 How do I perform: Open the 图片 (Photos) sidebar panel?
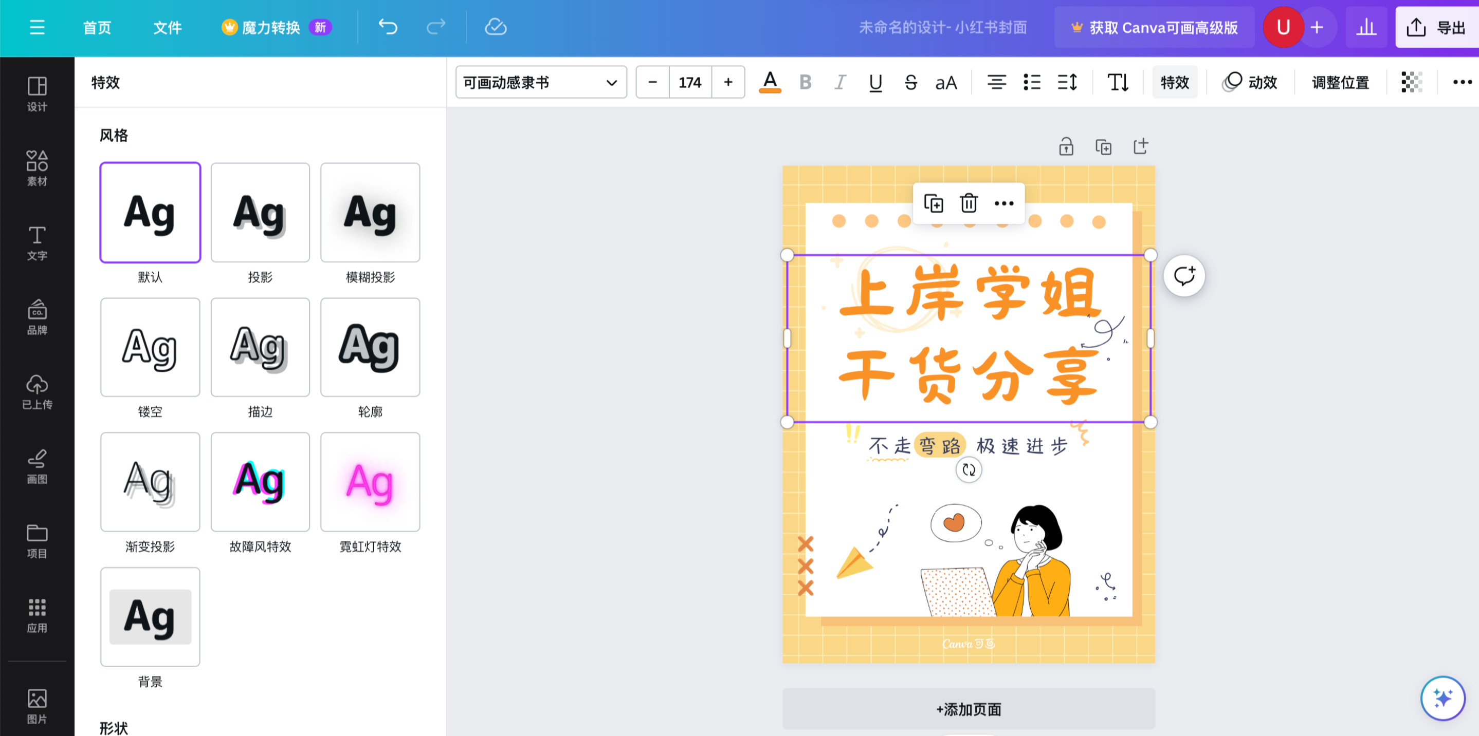click(x=36, y=705)
